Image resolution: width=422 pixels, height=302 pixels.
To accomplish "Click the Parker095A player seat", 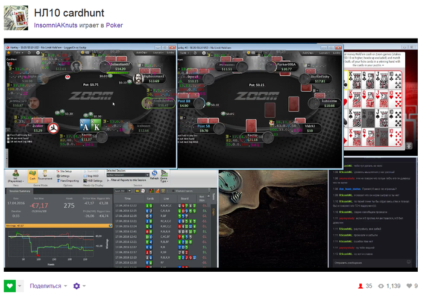I will tap(283, 66).
